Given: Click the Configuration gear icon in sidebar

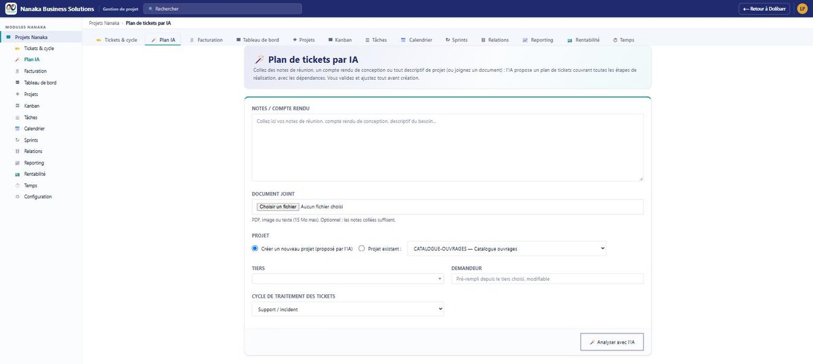Looking at the screenshot, I should point(18,197).
